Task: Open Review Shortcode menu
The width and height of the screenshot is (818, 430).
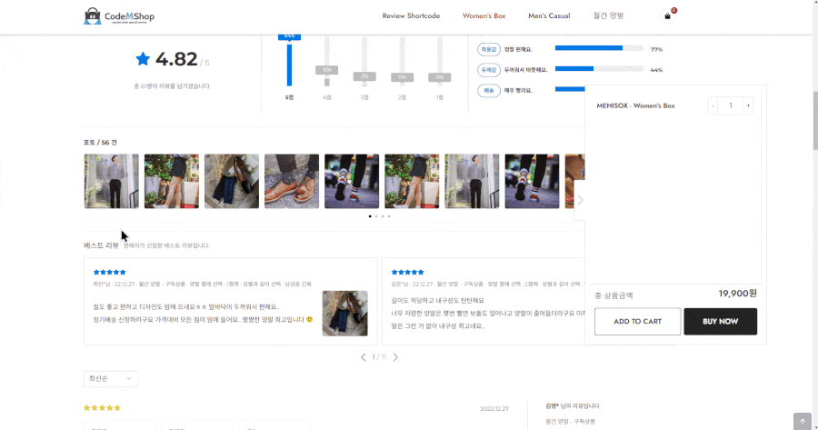Action: click(411, 15)
